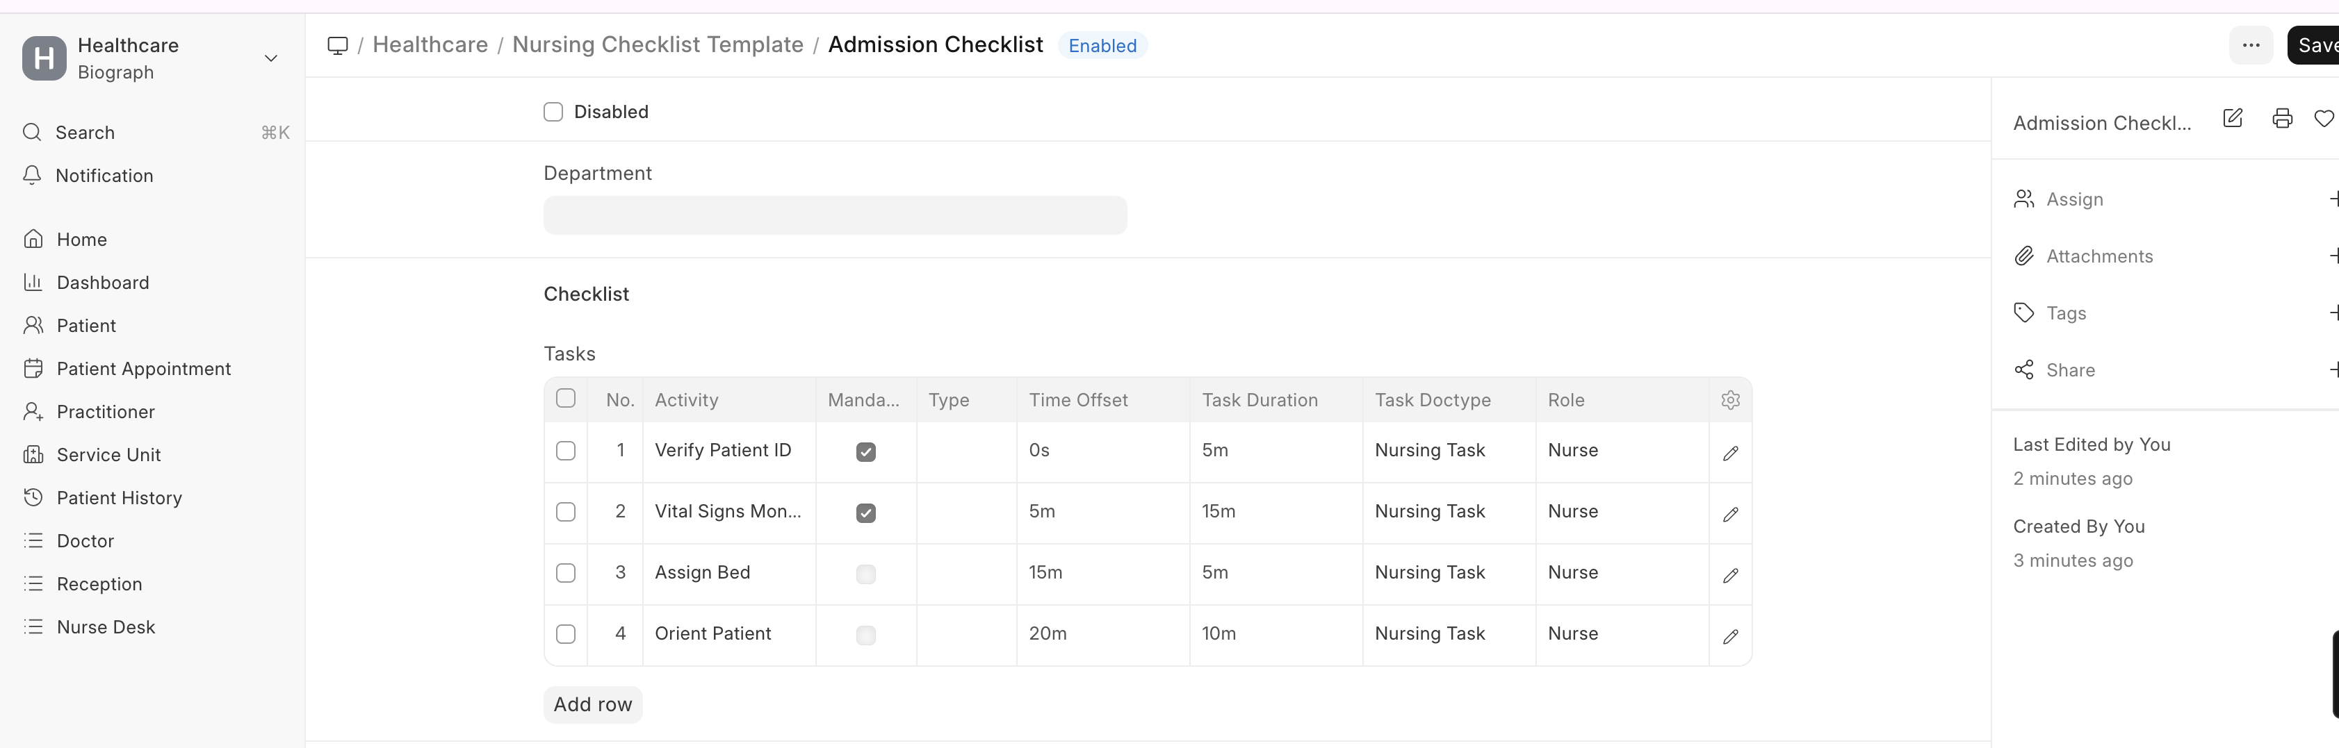Open Assign in the sidebar panel
This screenshot has height=748, width=2339.
pos(2074,199)
